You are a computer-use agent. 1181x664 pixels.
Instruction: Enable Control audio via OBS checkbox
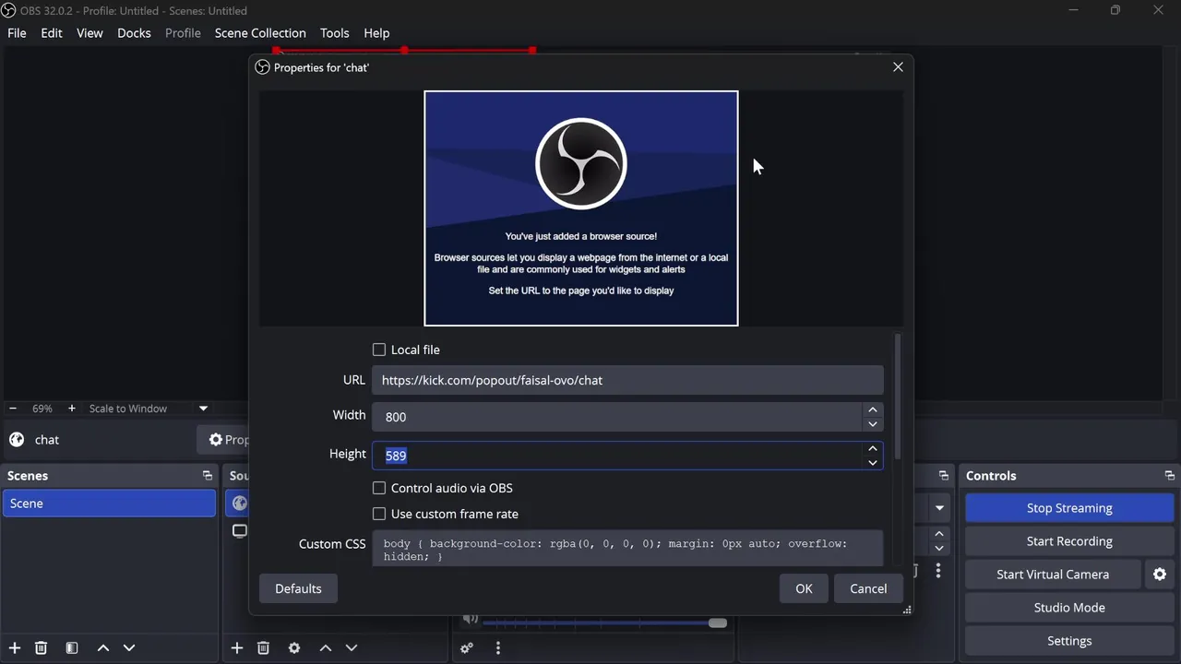pyautogui.click(x=379, y=488)
